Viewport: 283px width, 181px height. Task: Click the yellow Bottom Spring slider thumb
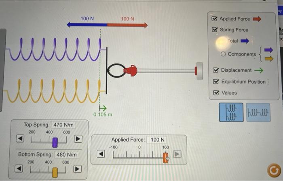coord(55,173)
